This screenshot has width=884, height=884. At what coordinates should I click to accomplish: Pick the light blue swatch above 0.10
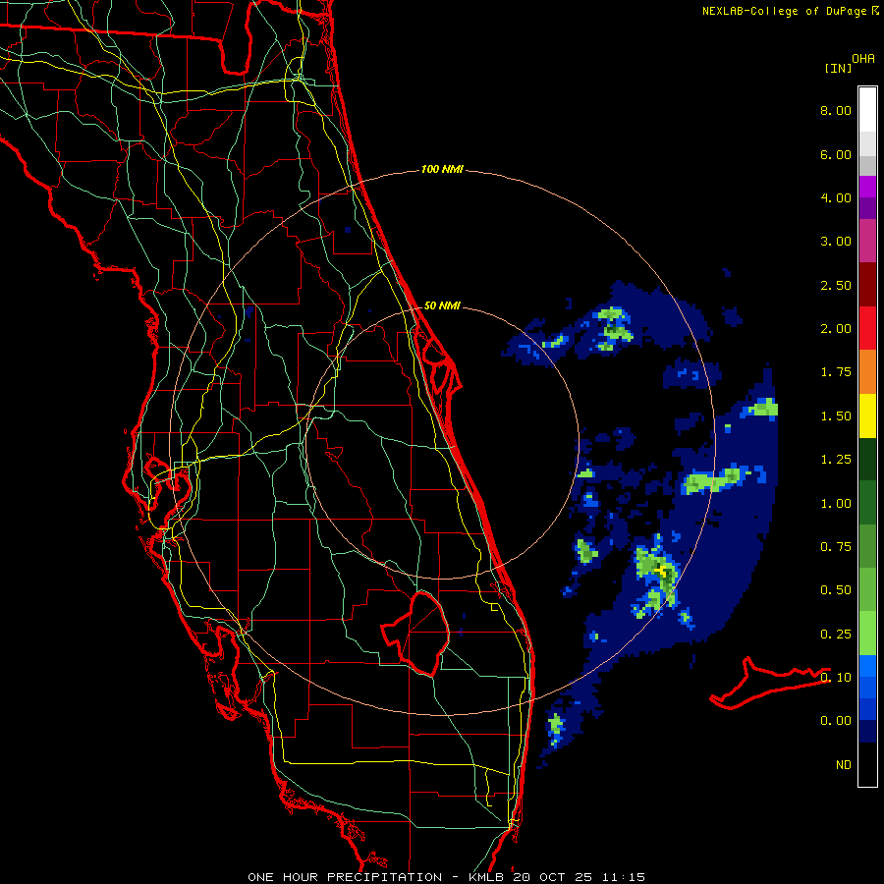pyautogui.click(x=867, y=666)
